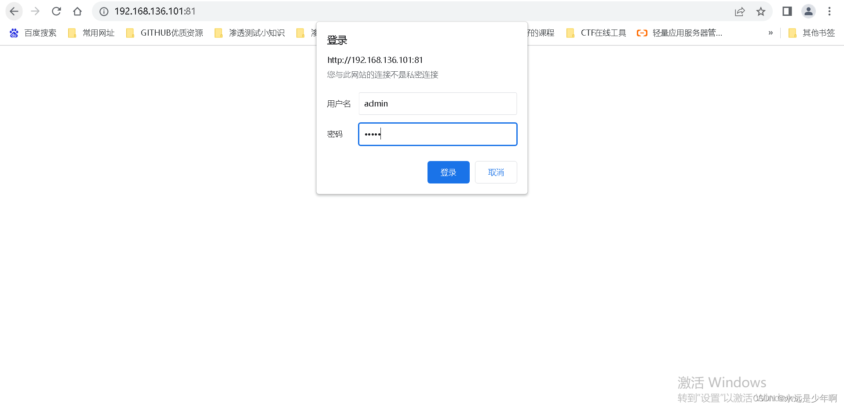This screenshot has width=844, height=407.
Task: Click the reload page icon
Action: pos(56,11)
